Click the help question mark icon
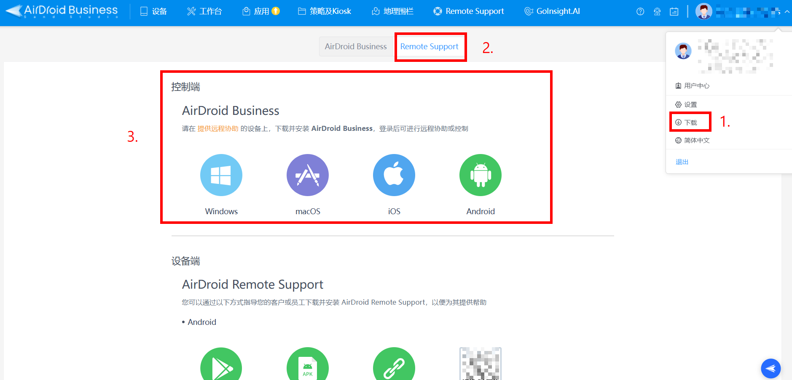 (x=640, y=12)
